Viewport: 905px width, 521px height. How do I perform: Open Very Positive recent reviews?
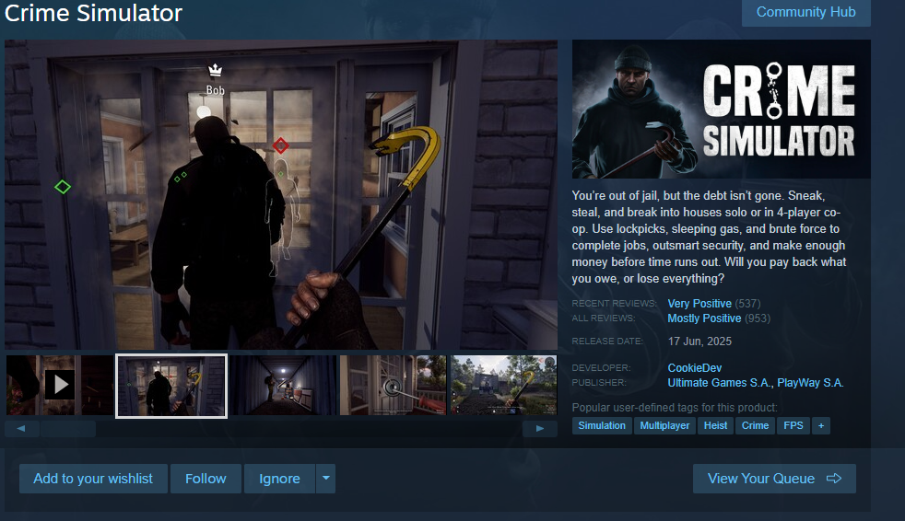pyautogui.click(x=699, y=303)
